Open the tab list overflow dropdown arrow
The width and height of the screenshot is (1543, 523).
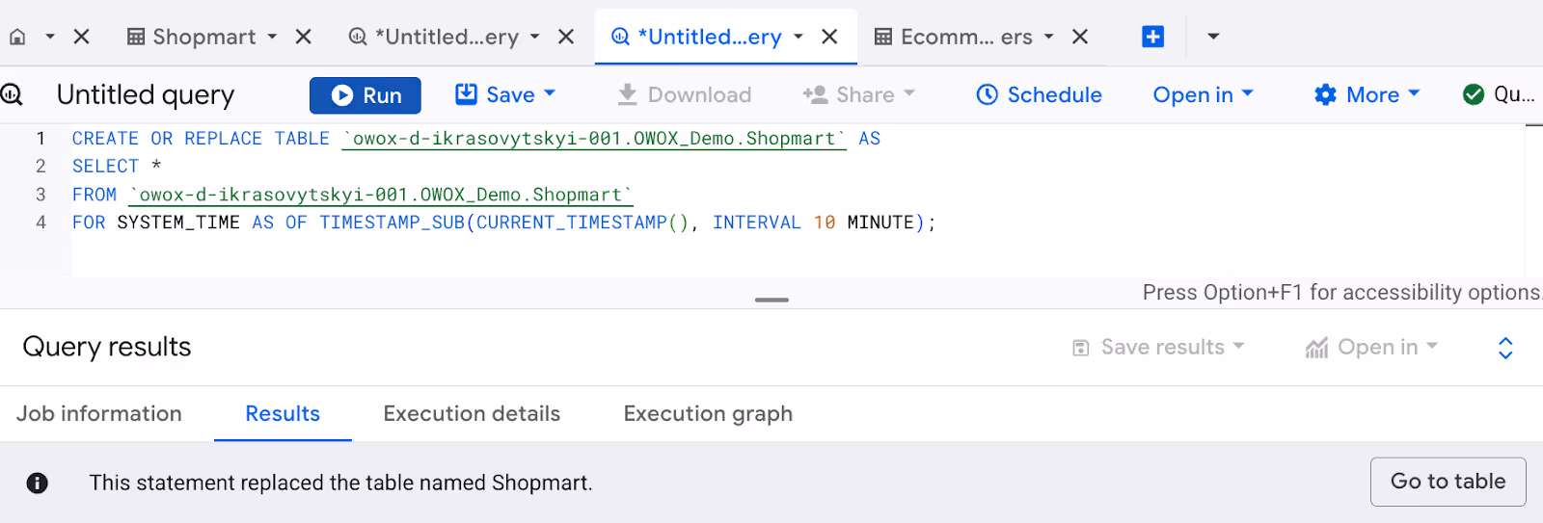coord(1213,37)
